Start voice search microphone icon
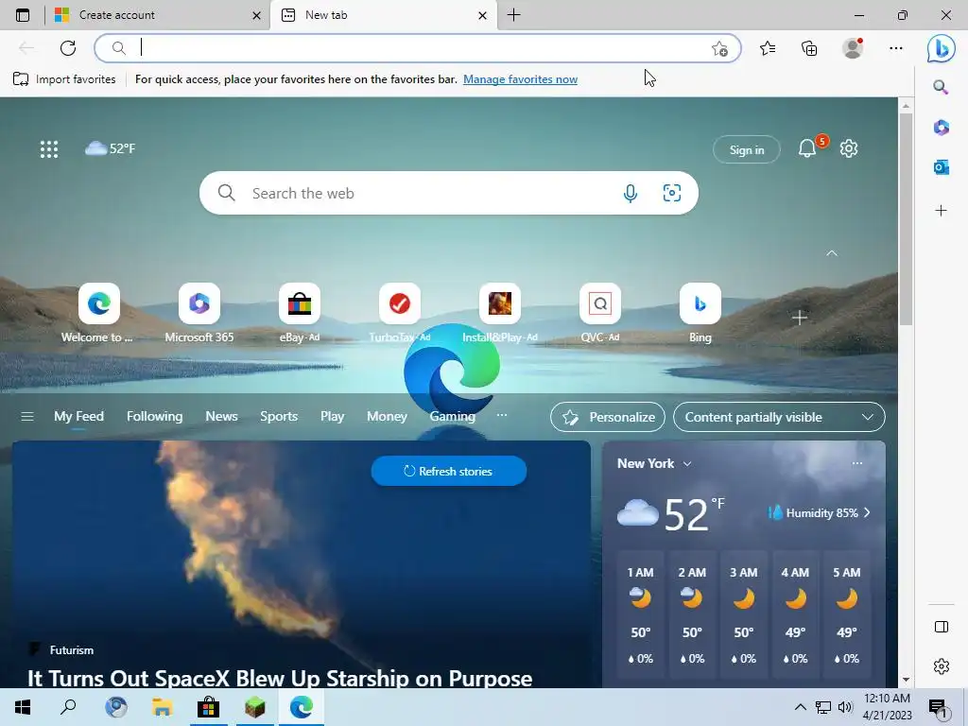Screen dimensions: 968x726 (630, 193)
